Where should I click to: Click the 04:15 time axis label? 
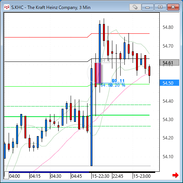click(35, 176)
